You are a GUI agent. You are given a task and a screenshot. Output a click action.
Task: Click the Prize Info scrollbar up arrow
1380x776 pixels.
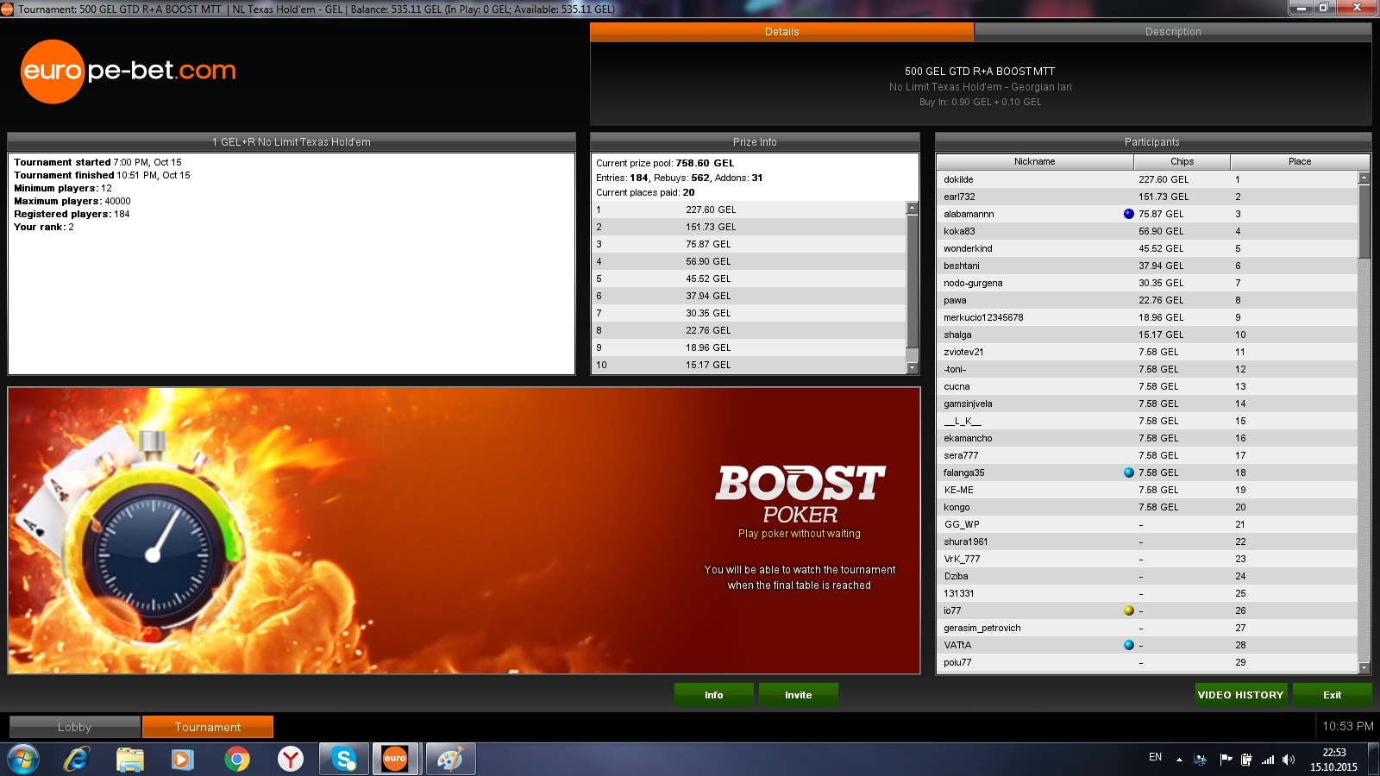[x=913, y=208]
